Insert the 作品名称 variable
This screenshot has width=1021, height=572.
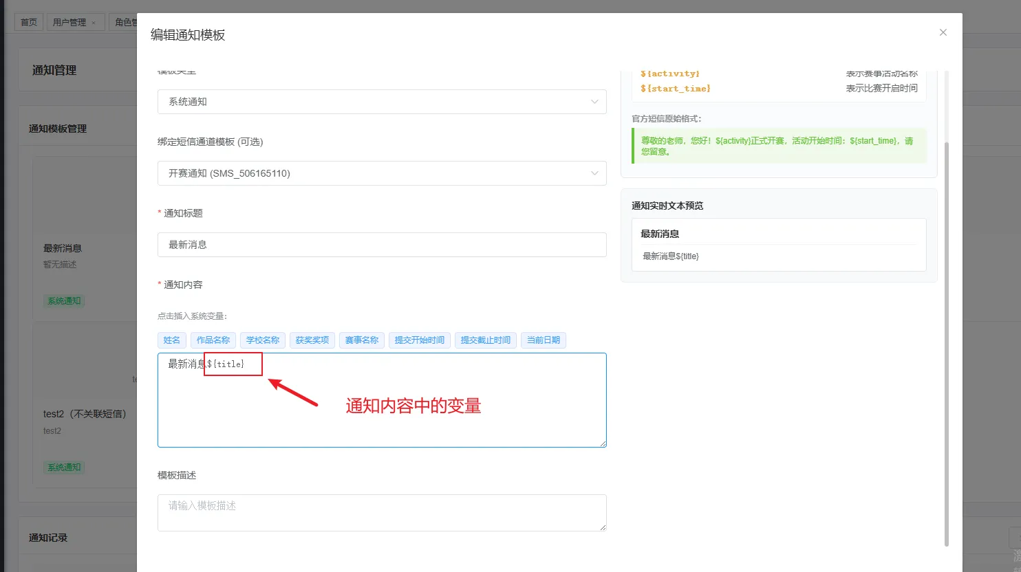tap(213, 340)
